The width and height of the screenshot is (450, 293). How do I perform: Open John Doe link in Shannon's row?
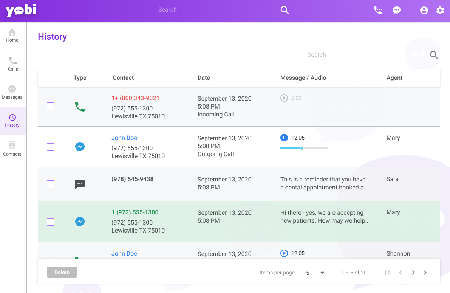click(124, 254)
